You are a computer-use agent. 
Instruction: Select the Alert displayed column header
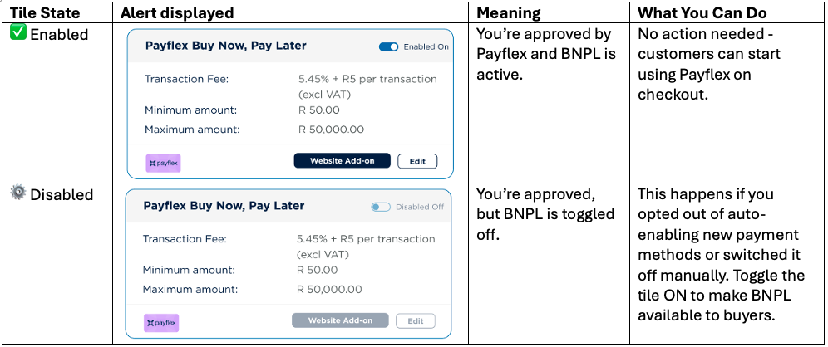[x=177, y=13]
